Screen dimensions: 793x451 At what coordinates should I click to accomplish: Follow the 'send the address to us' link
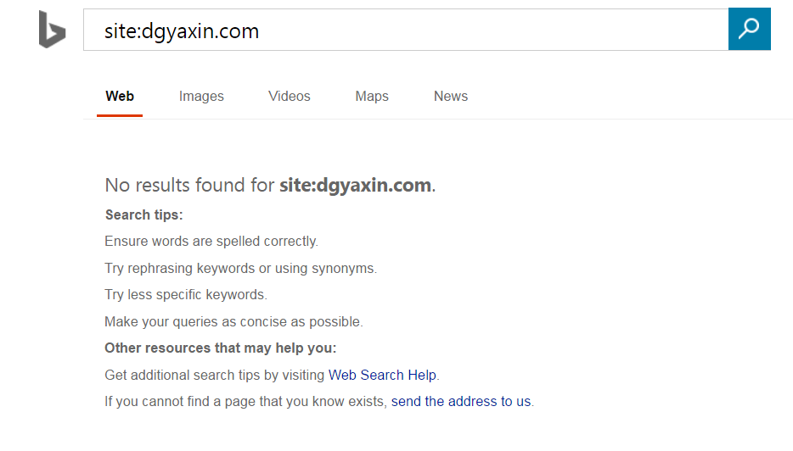point(461,401)
